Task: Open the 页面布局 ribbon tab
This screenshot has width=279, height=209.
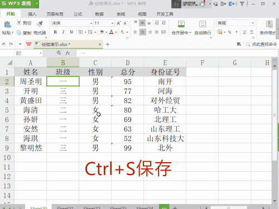Action: click(x=55, y=14)
